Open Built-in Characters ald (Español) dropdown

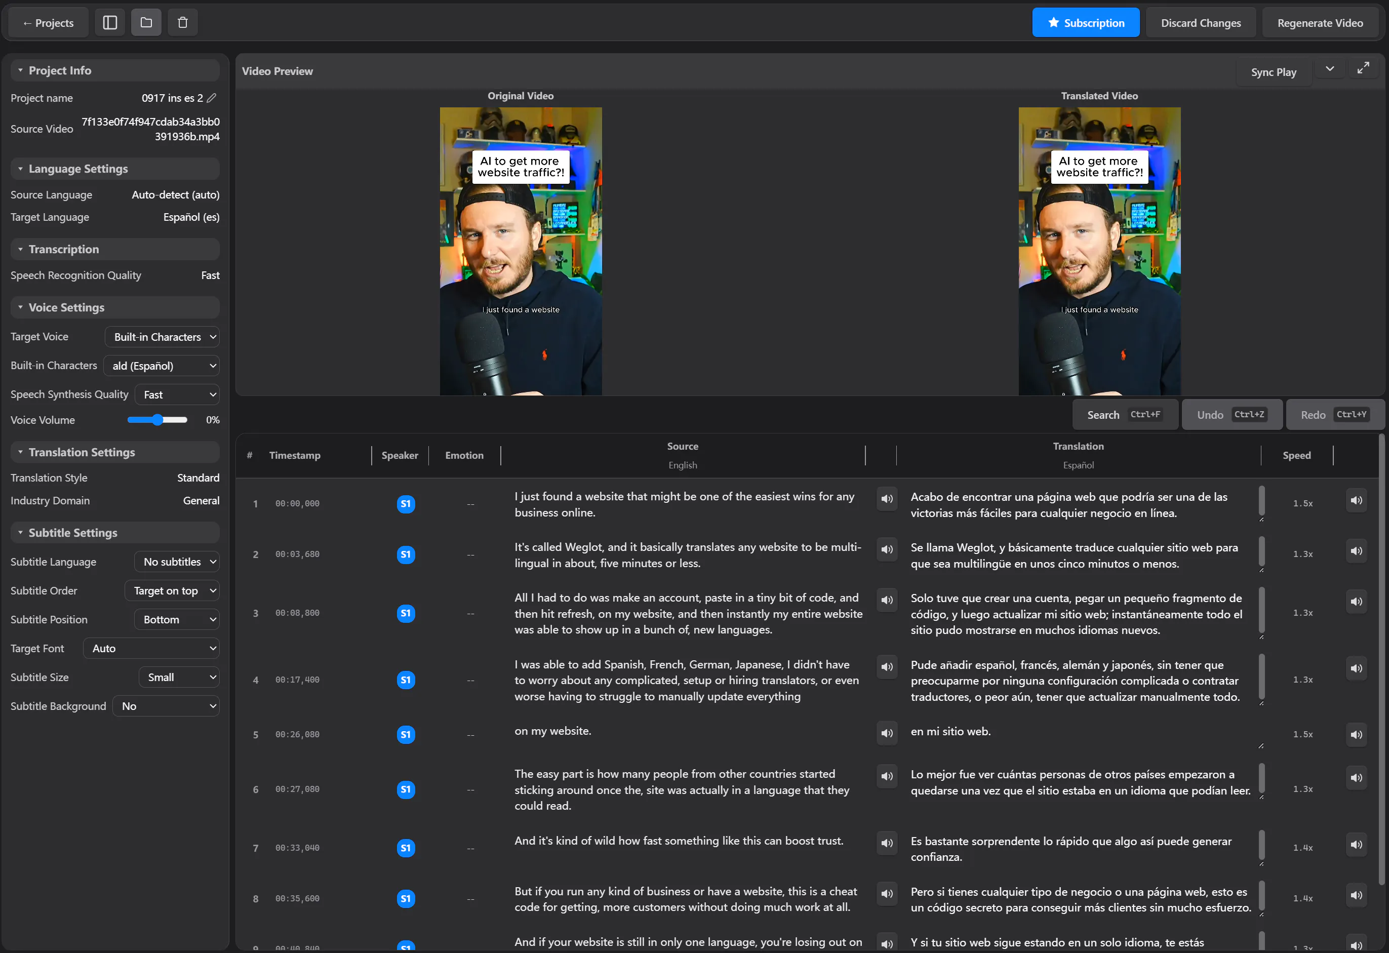(162, 366)
